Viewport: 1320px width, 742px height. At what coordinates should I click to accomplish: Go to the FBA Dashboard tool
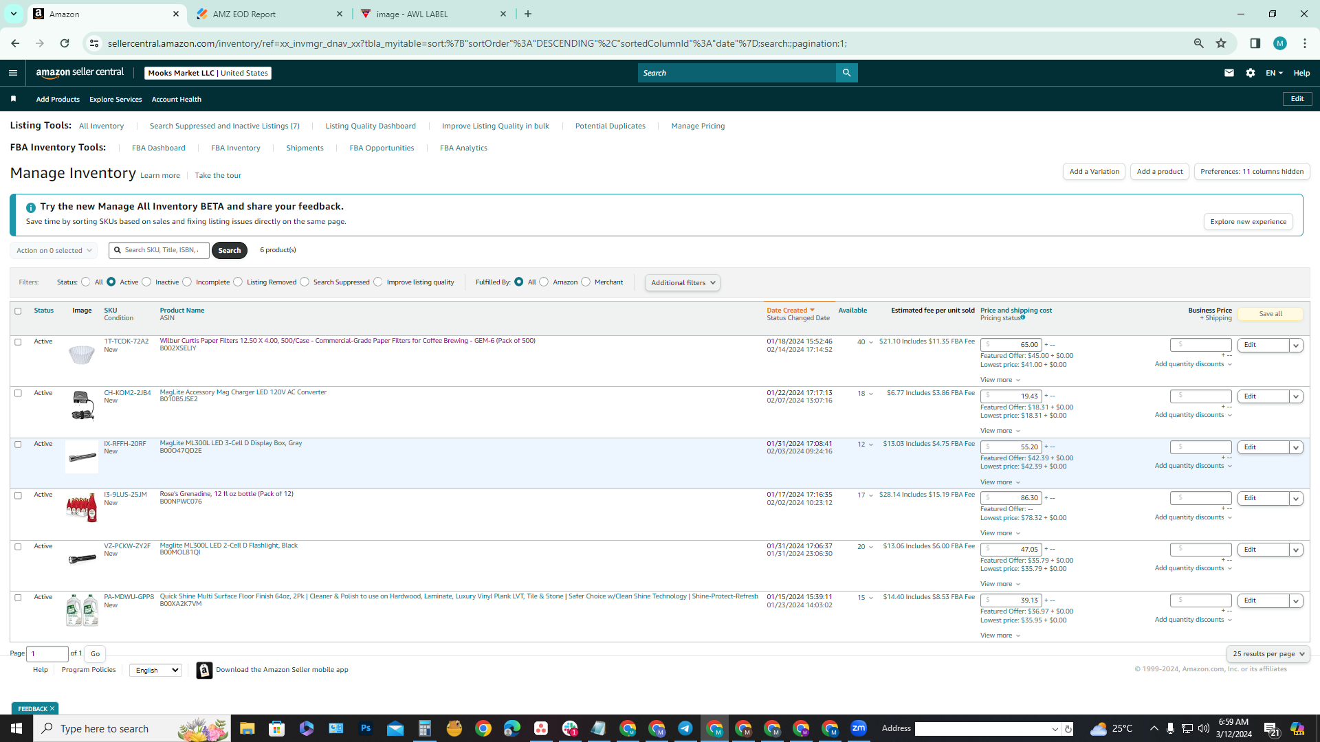click(159, 148)
